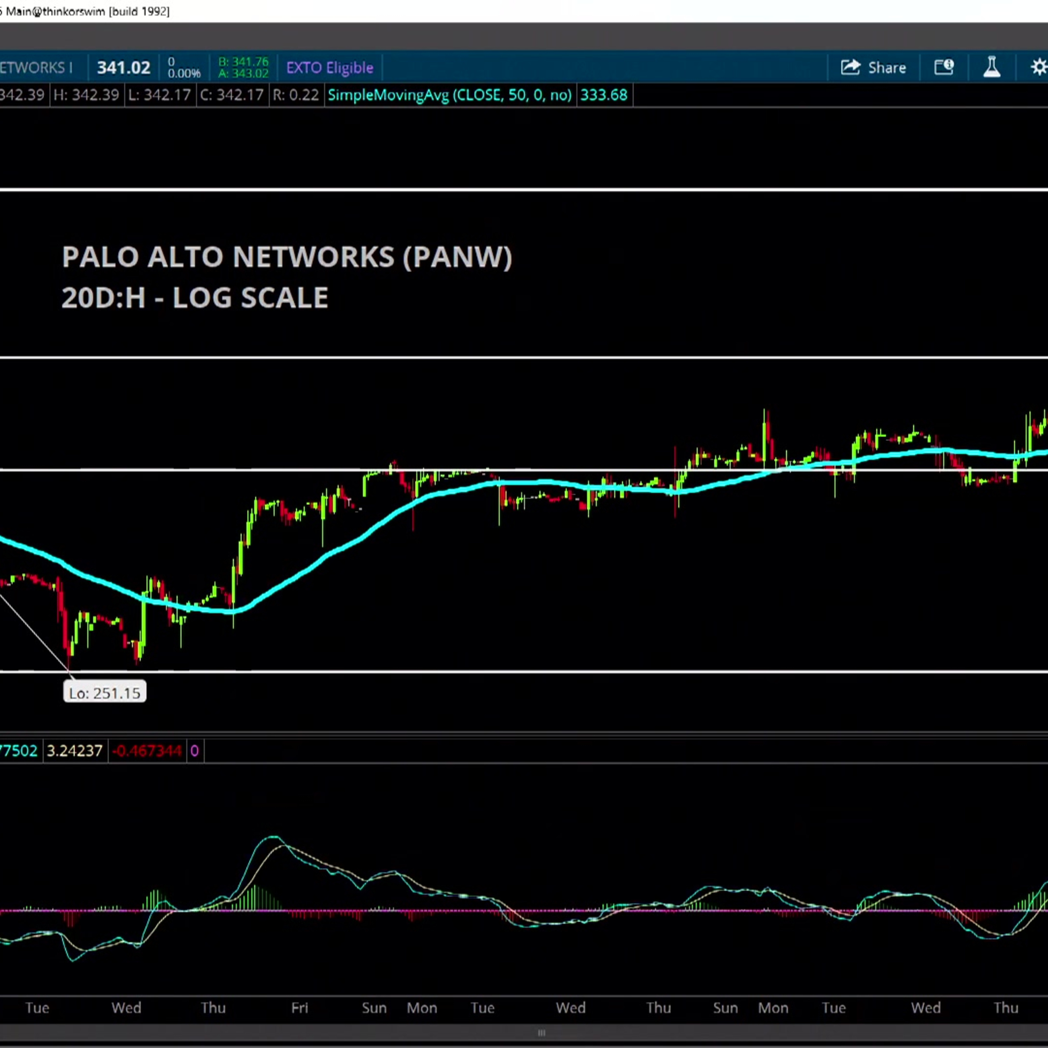Click the SMA value 333.68

pos(604,95)
